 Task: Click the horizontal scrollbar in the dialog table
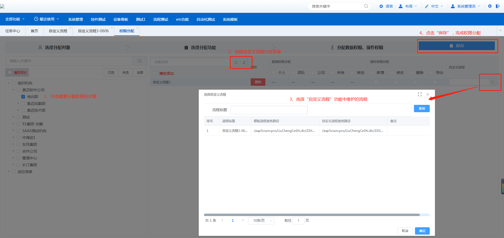312,215
